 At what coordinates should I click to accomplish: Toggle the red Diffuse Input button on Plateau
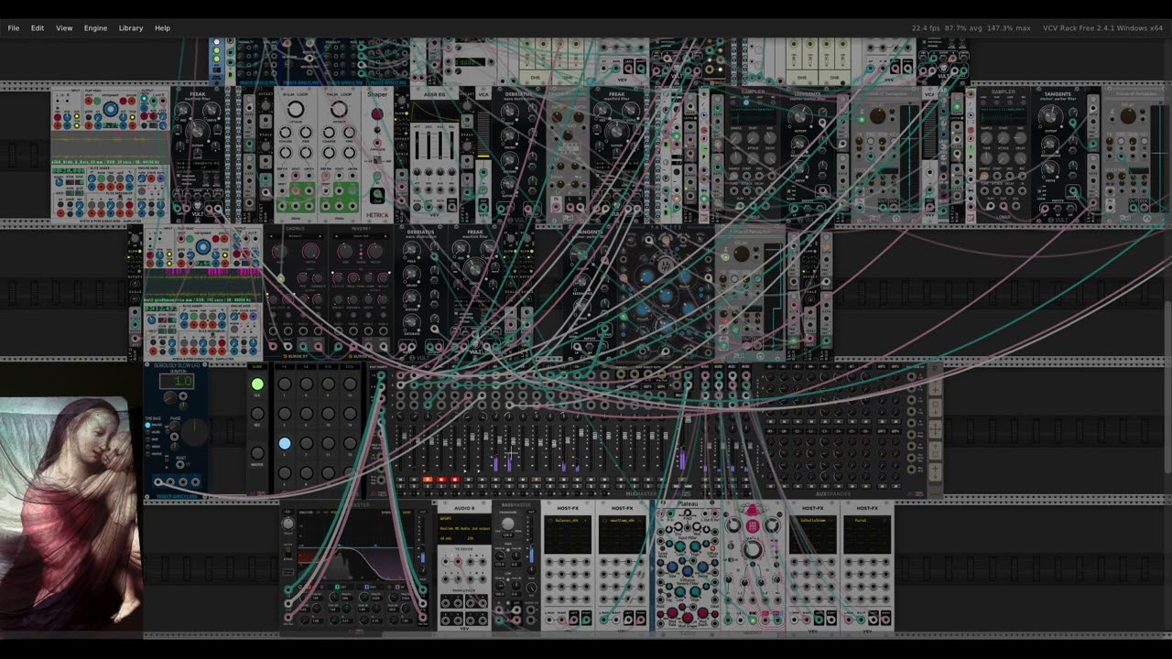[712, 548]
